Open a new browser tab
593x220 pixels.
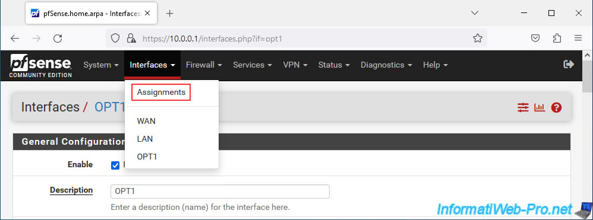170,14
